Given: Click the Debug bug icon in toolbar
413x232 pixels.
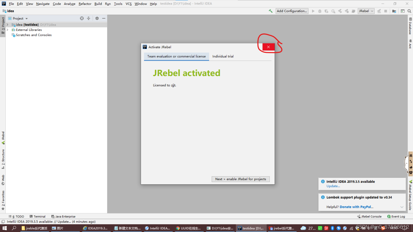Looking at the screenshot, I should coord(320,11).
